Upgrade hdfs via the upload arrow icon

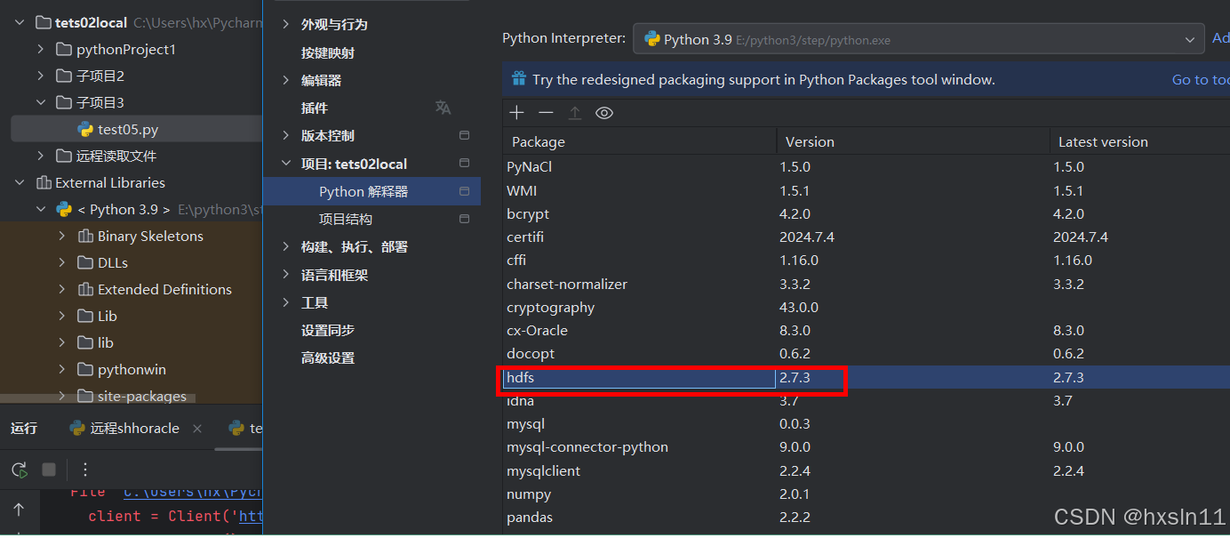pyautogui.click(x=575, y=112)
